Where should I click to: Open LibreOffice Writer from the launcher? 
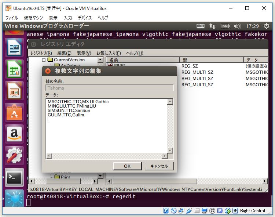click(14, 47)
